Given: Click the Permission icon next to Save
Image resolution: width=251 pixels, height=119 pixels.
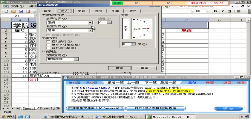Looking at the screenshot, I should point(28,11).
